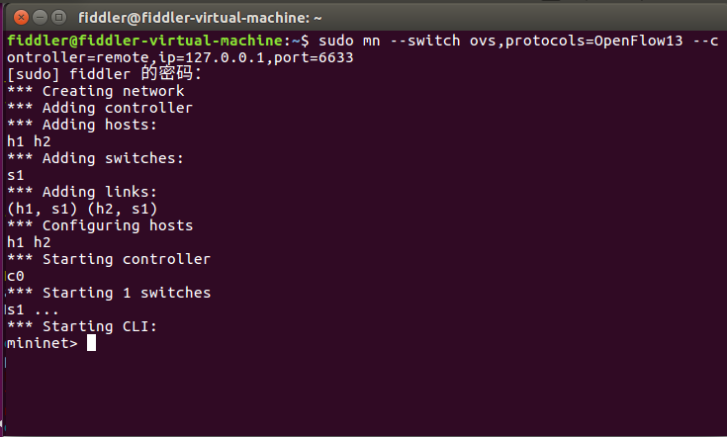Click the Adding controller line
727x437 pixels.
pos(99,108)
